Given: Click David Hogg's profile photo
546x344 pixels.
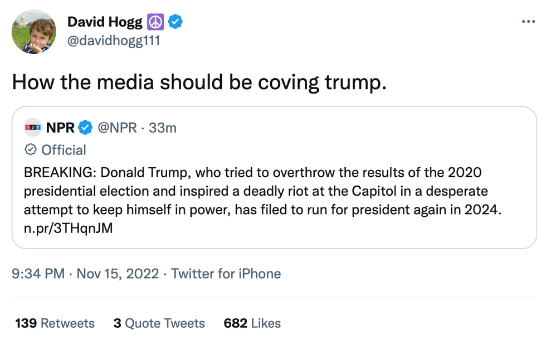Looking at the screenshot, I should click(34, 32).
